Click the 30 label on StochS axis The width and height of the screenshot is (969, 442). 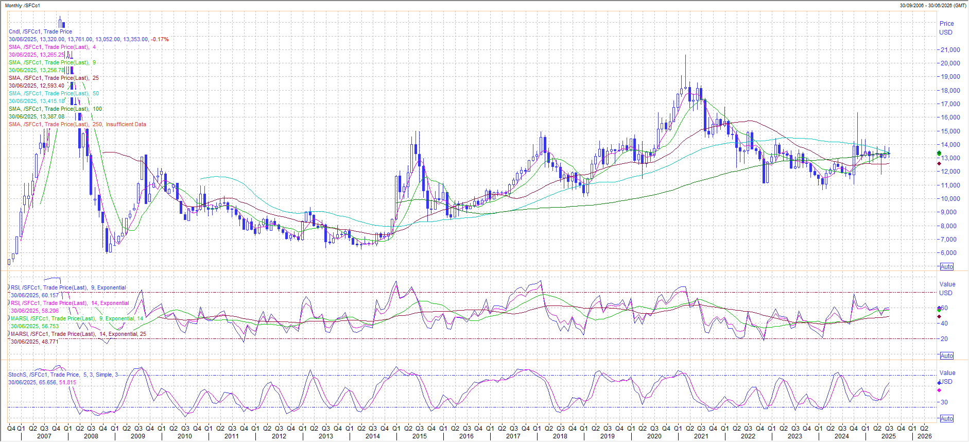point(944,402)
